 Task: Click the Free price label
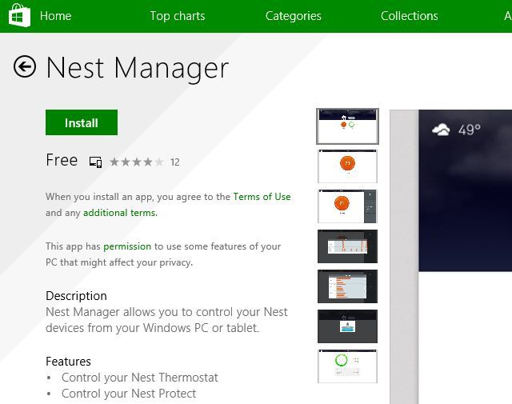62,160
